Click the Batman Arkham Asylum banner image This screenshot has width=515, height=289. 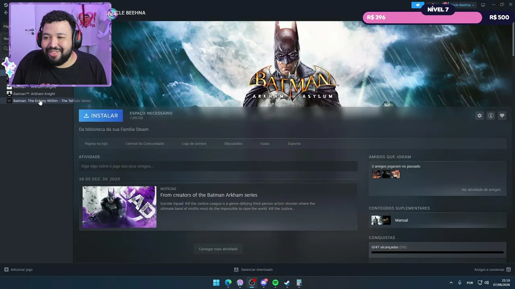pos(293,63)
